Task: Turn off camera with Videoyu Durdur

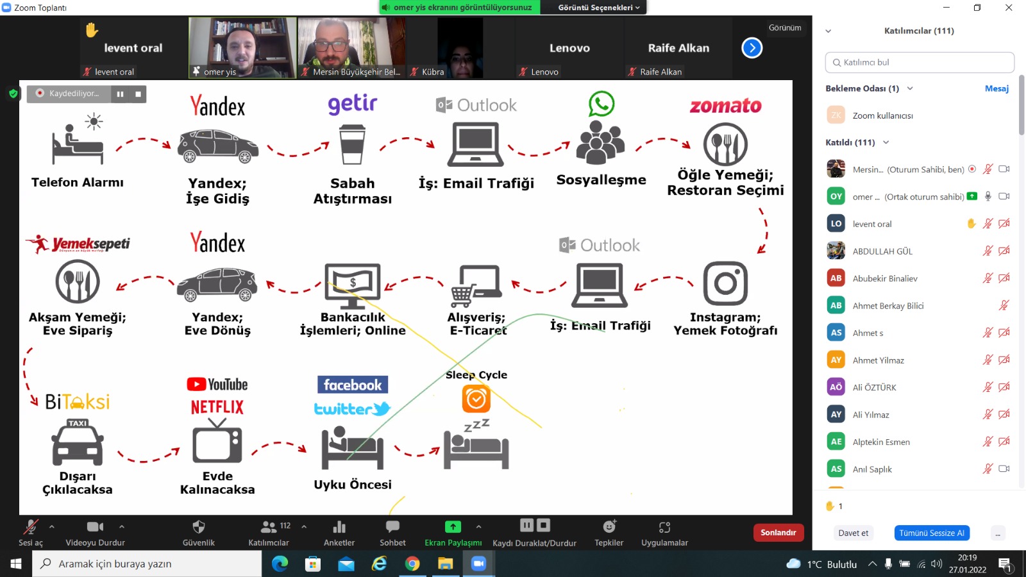Action: coord(95,527)
